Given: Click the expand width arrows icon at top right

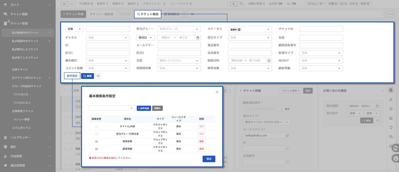Looking at the screenshot, I should [x=391, y=14].
